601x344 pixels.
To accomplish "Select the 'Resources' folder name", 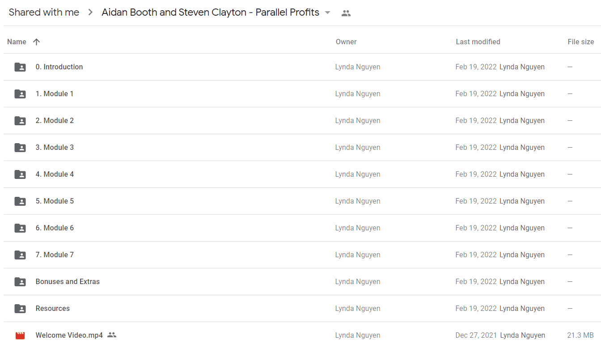I will 53,308.
